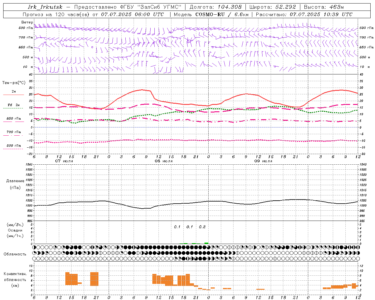The image size is (375, 300).
Task: Click the '500 гПа' legend entry in temperature legend
Action: click(x=13, y=146)
